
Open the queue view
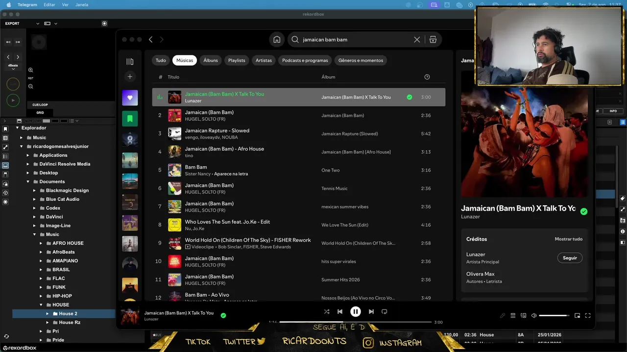tap(513, 316)
